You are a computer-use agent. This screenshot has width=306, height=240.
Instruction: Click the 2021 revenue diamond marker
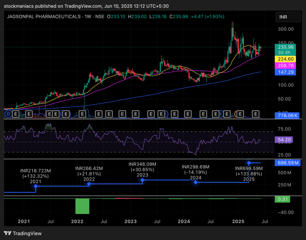point(36,186)
